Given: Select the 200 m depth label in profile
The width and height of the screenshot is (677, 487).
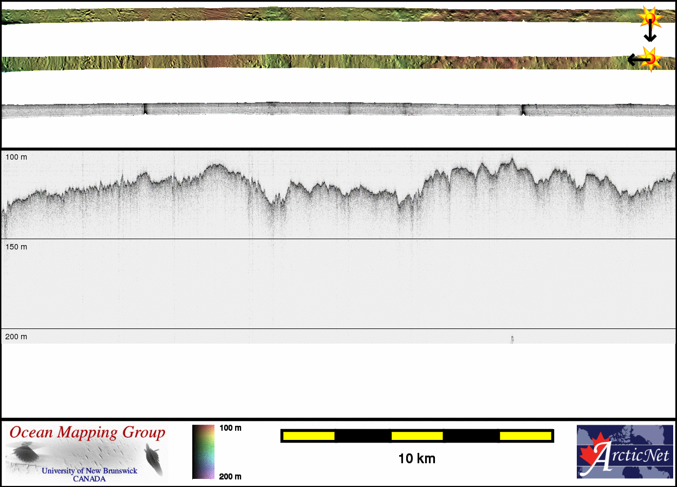Looking at the screenshot, I should pos(16,337).
